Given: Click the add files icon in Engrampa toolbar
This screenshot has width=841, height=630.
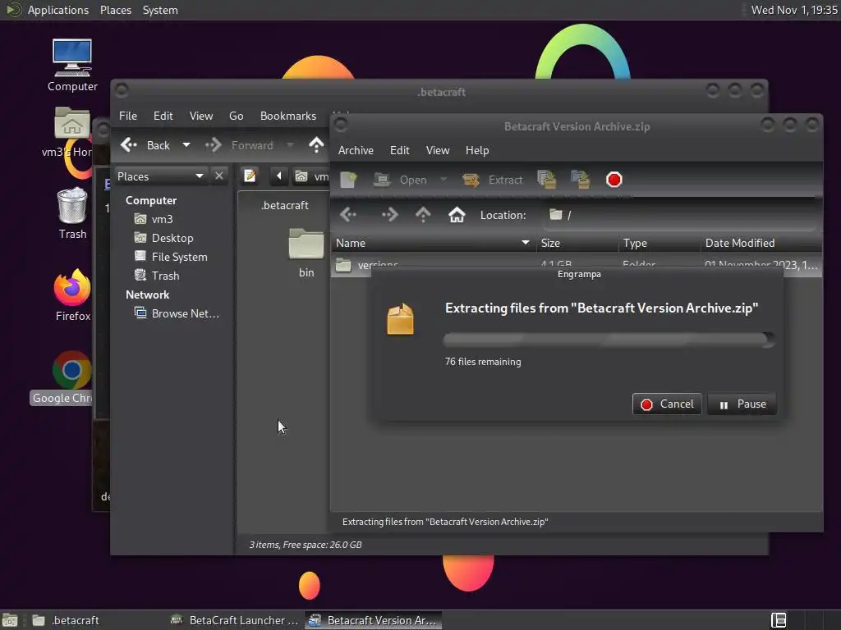Looking at the screenshot, I should pyautogui.click(x=546, y=180).
